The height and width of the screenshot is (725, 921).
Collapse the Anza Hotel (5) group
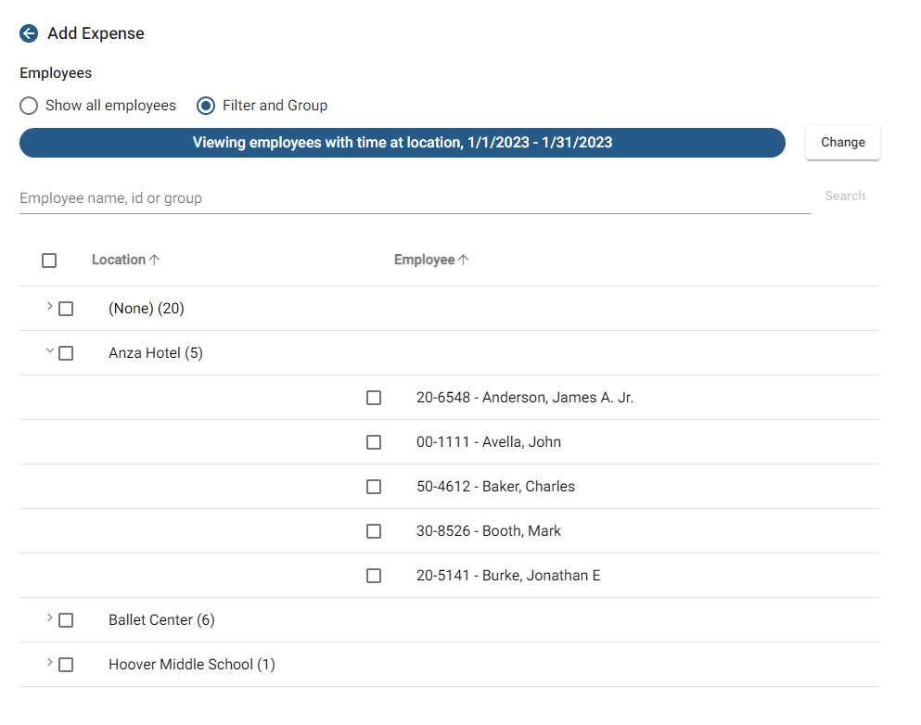[50, 350]
